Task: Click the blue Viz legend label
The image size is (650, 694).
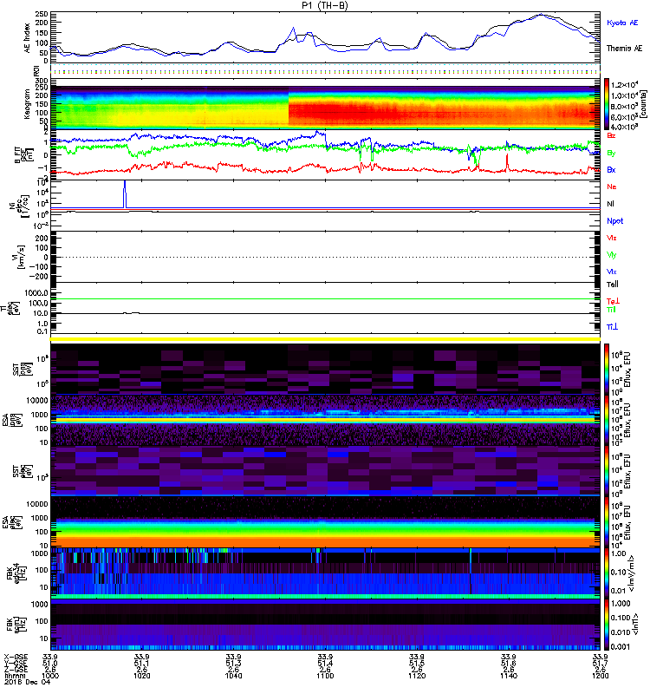Action: point(611,272)
